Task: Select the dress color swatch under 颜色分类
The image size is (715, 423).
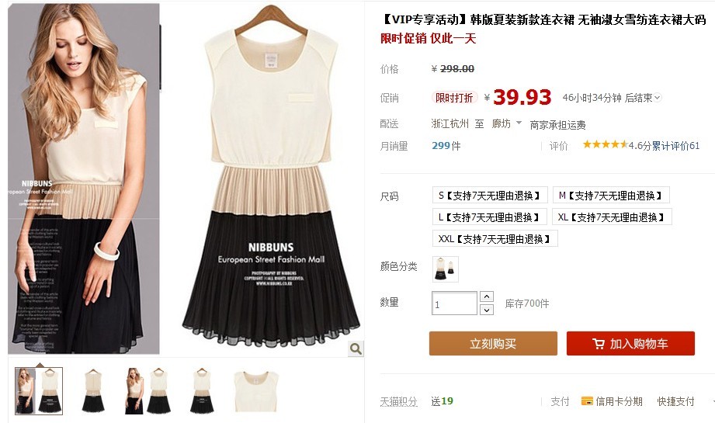Action: [x=445, y=269]
